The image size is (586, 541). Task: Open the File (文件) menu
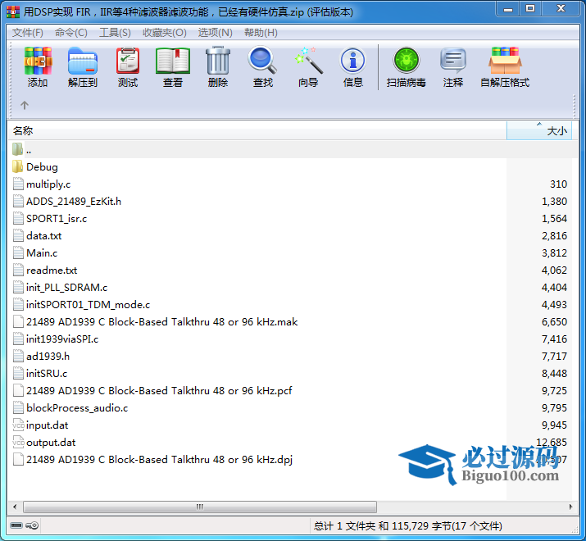coord(28,33)
